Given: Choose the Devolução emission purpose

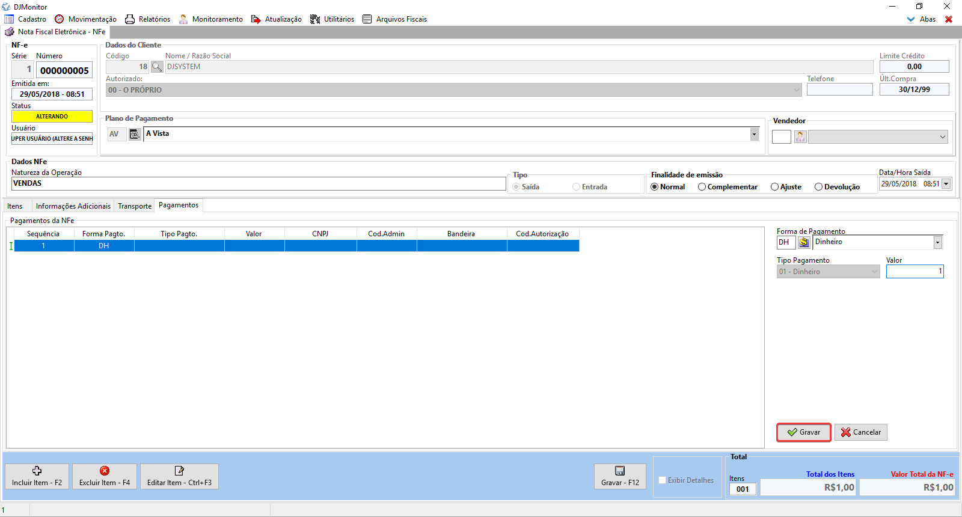Looking at the screenshot, I should point(818,187).
